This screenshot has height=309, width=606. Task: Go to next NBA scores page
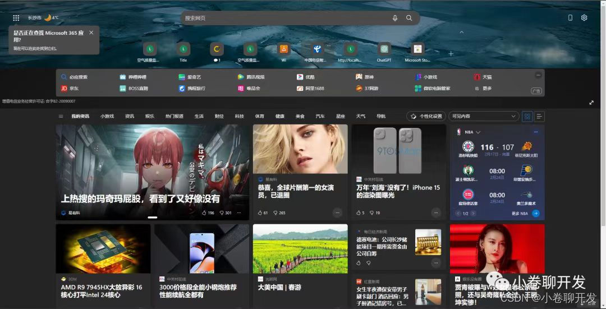point(473,213)
